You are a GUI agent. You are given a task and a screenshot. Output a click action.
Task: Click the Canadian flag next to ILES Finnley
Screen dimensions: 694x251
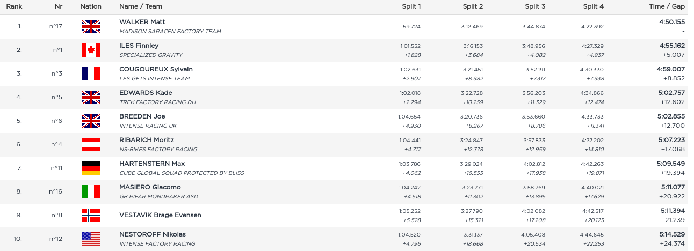click(91, 50)
